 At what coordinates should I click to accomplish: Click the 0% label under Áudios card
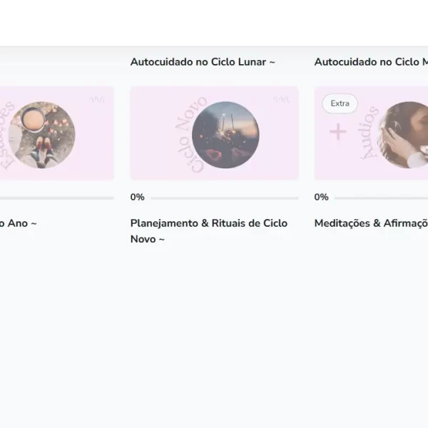(321, 197)
